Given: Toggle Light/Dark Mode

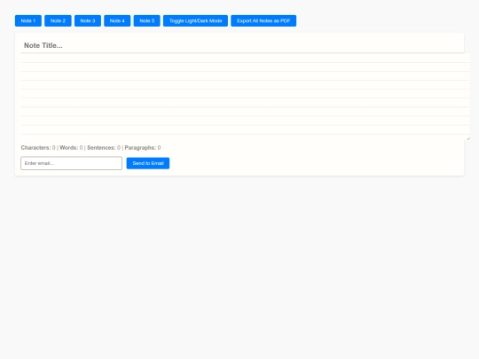Looking at the screenshot, I should [195, 20].
